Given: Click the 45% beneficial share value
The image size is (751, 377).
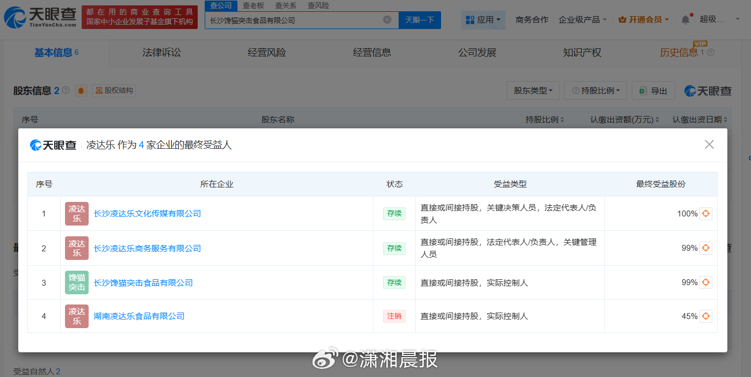Looking at the screenshot, I should pos(690,316).
